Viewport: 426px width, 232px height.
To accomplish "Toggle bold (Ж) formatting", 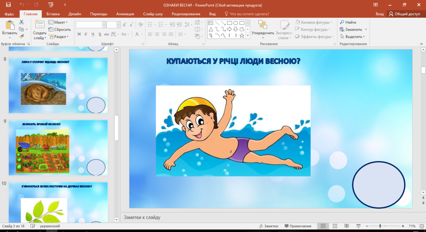I will tap(79, 34).
